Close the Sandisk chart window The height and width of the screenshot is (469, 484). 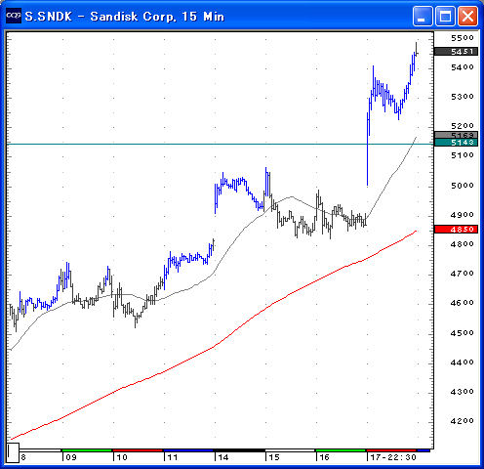click(467, 16)
